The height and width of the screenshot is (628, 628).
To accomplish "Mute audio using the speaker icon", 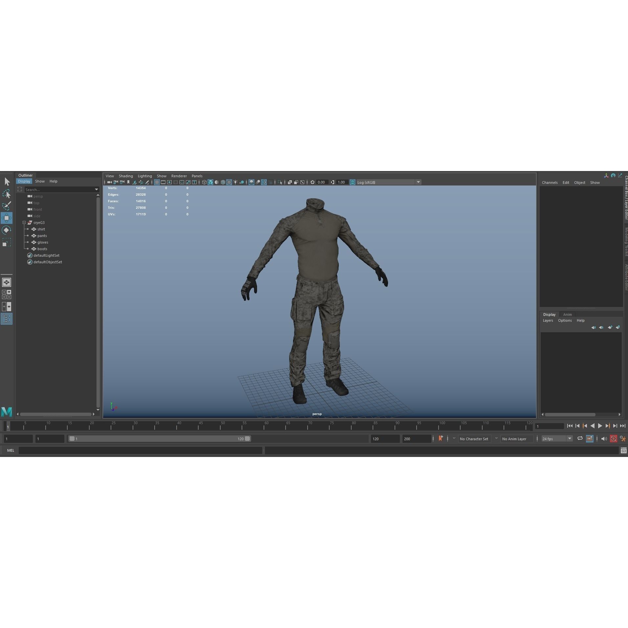I will tap(604, 439).
